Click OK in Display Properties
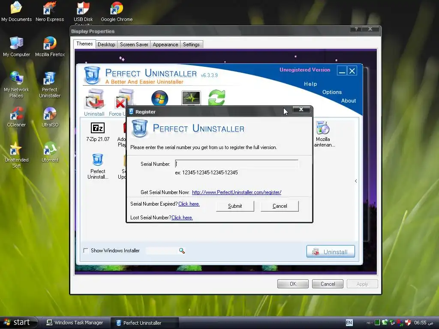Viewport: 439px width, 329px height. 293,284
